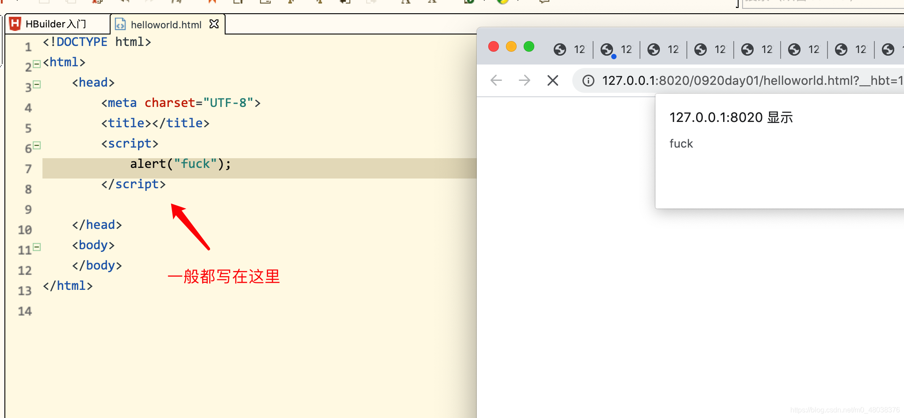The image size is (904, 418).
Task: Close the helloworld.html tab
Action: tap(214, 24)
